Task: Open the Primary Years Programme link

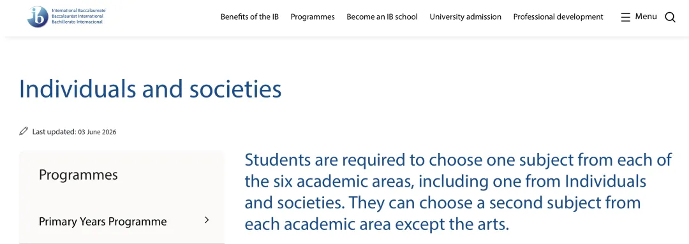Action: (x=103, y=221)
